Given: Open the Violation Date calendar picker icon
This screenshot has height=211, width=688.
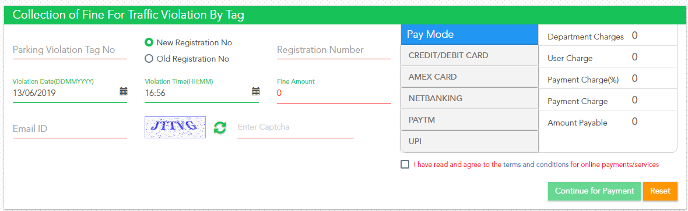Looking at the screenshot, I should tap(123, 91).
